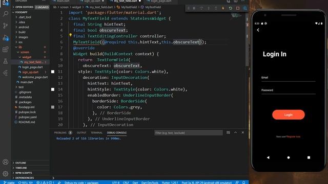Expand the android folder
Viewport: 328px width, 184px height.
tap(24, 27)
